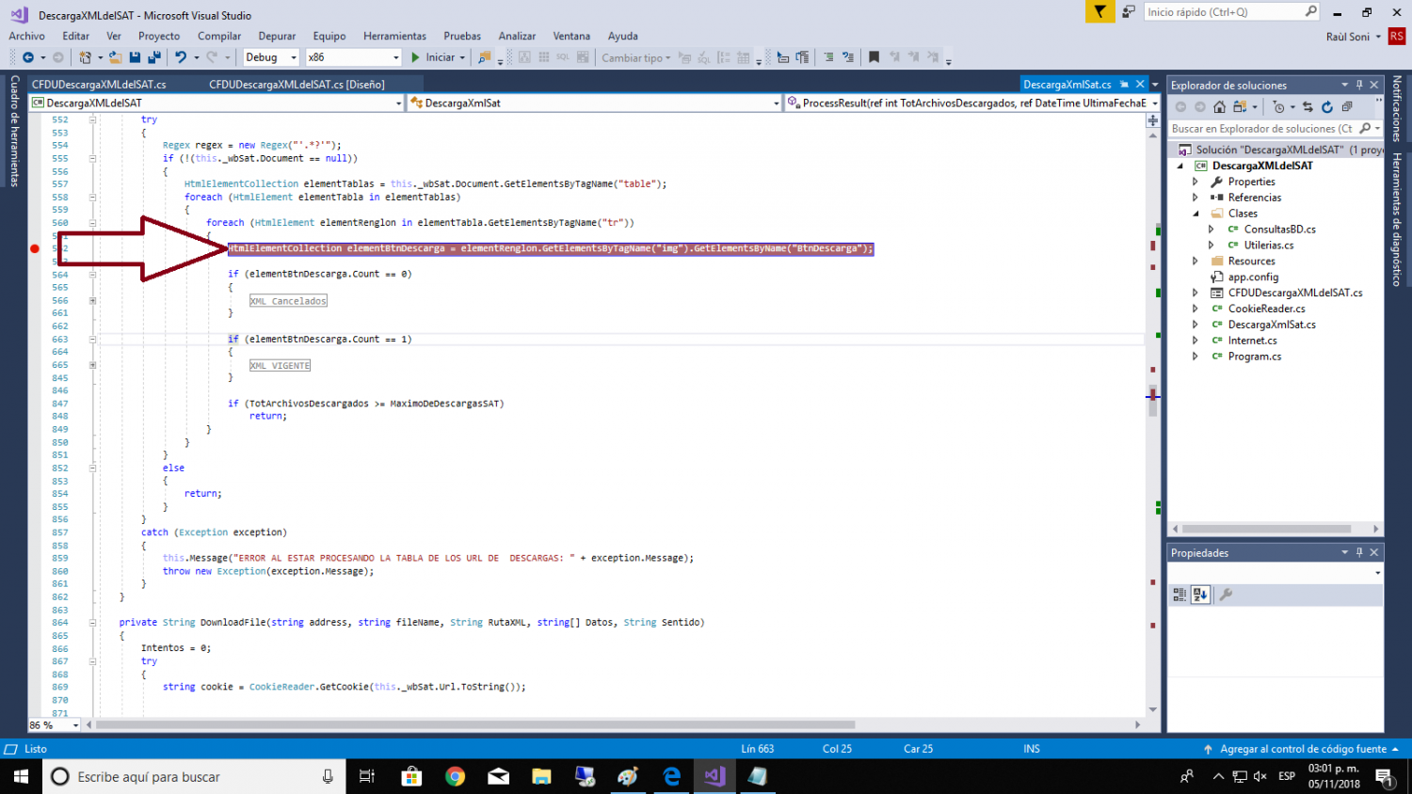Open the Raúl Soni account menu

(1354, 37)
